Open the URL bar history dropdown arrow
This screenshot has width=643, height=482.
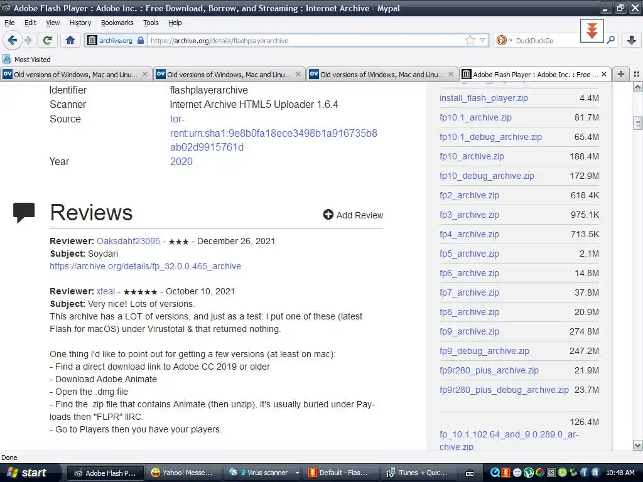483,40
